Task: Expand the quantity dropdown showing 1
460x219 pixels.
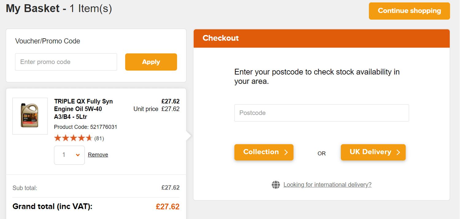Action: point(69,155)
